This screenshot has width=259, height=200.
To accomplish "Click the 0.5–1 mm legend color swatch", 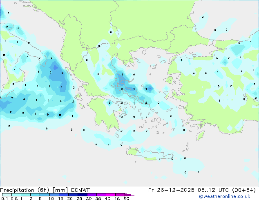I will [x=16, y=195].
